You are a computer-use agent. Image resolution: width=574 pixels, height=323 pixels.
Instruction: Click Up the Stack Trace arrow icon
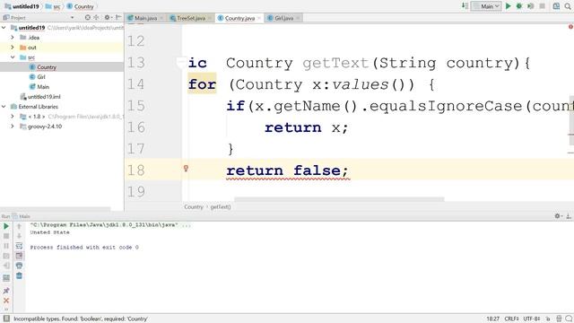click(x=19, y=226)
